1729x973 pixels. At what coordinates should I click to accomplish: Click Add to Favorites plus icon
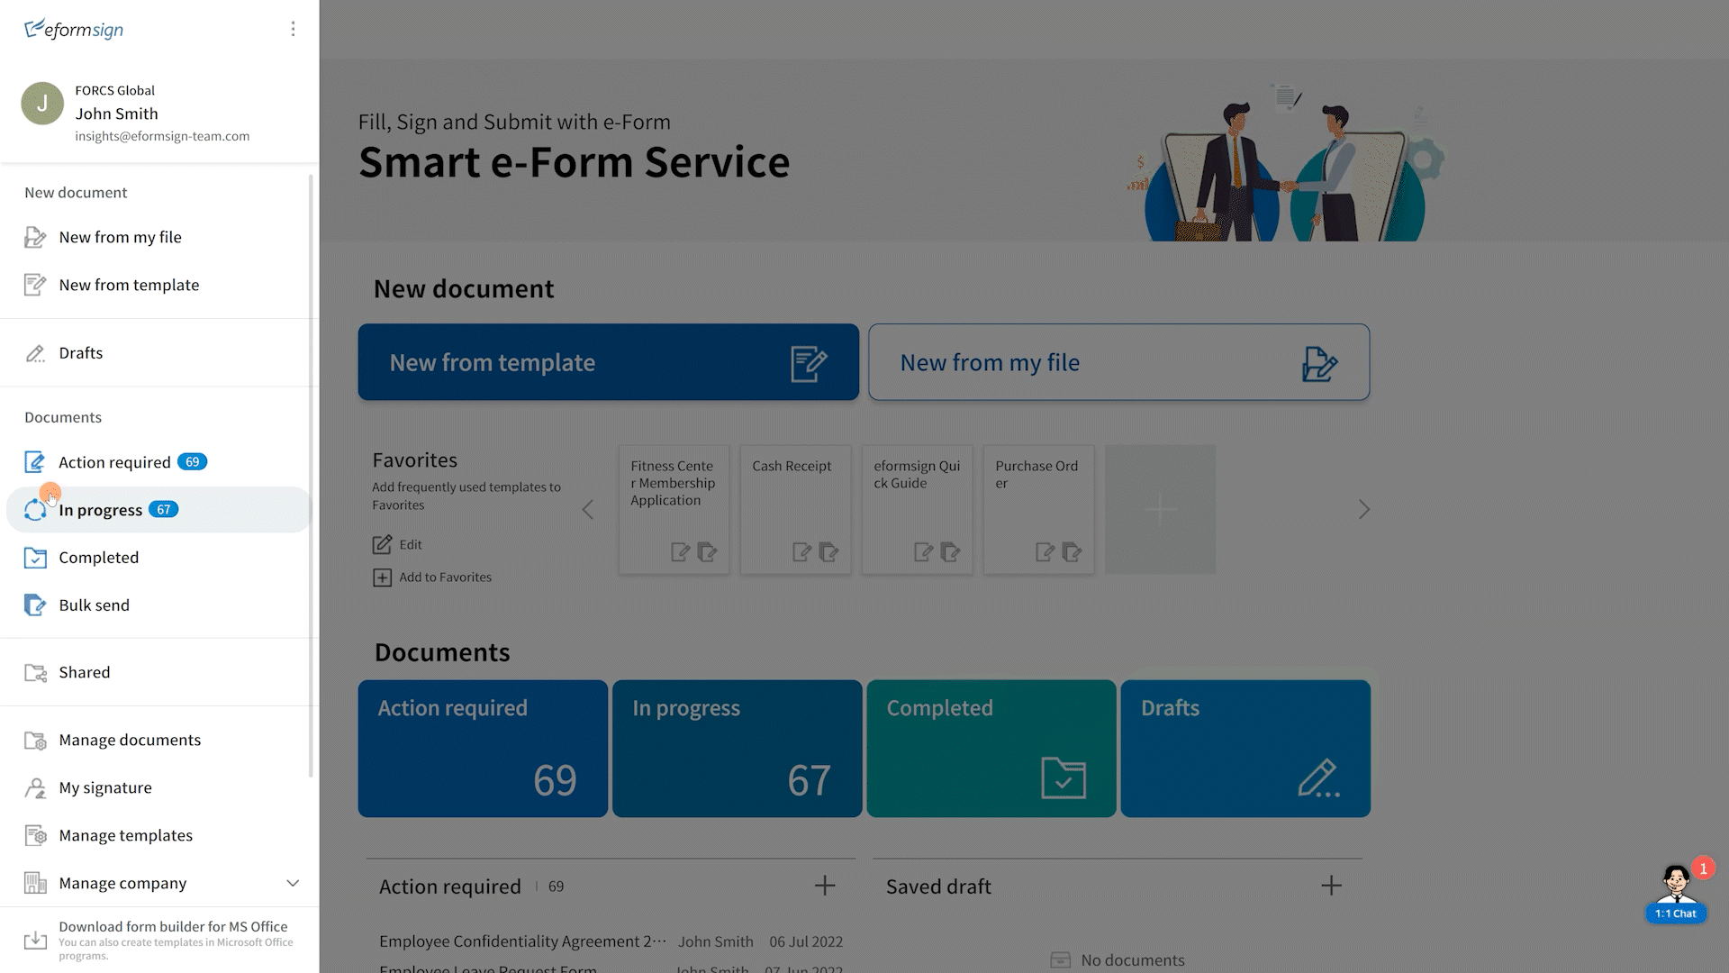click(382, 577)
